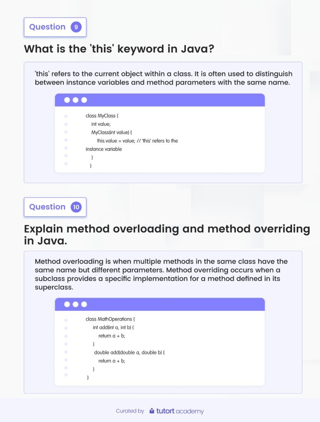Click the 'double add(double a, double b)' line
Viewport: 320px width, 422px height.
129,352
